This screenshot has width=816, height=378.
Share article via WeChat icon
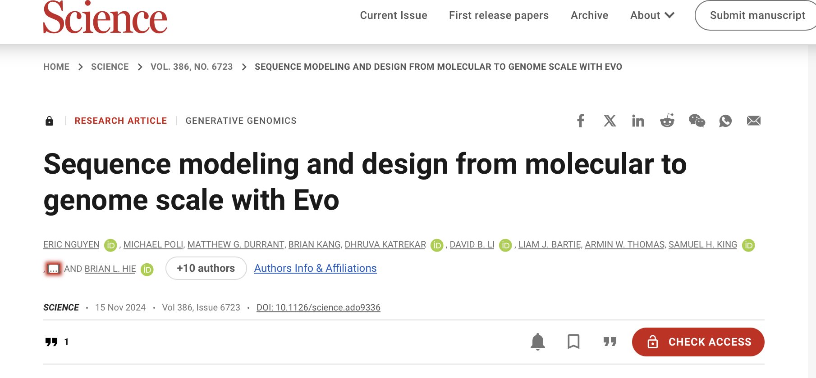[x=697, y=121]
